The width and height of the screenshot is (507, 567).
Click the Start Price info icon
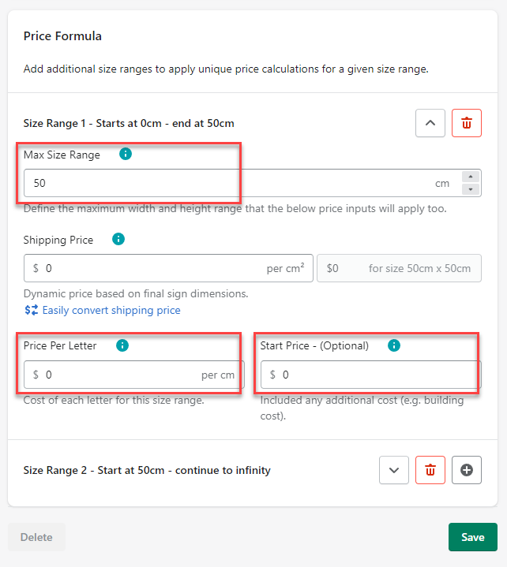(394, 345)
